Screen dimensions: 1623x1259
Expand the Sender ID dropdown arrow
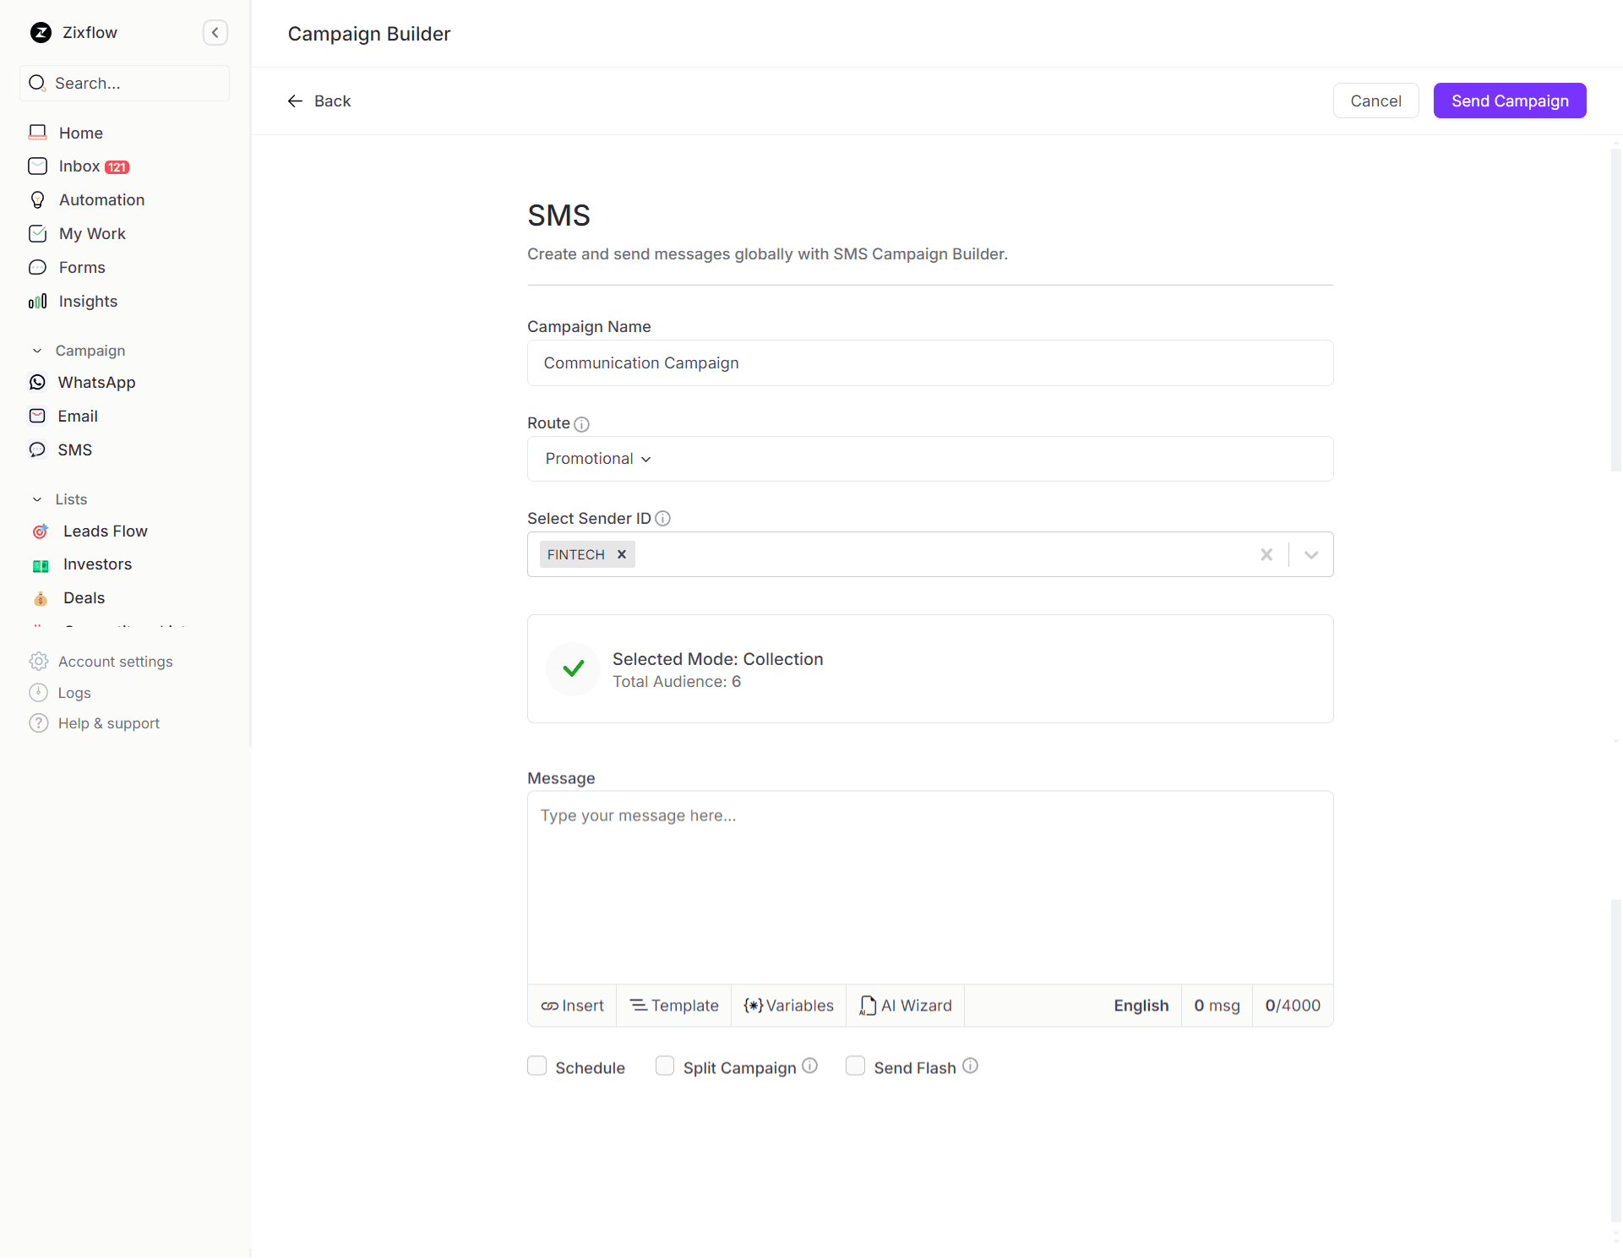(x=1311, y=554)
